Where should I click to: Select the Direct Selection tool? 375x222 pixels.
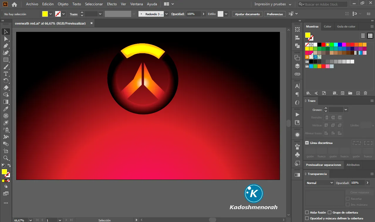point(6,39)
